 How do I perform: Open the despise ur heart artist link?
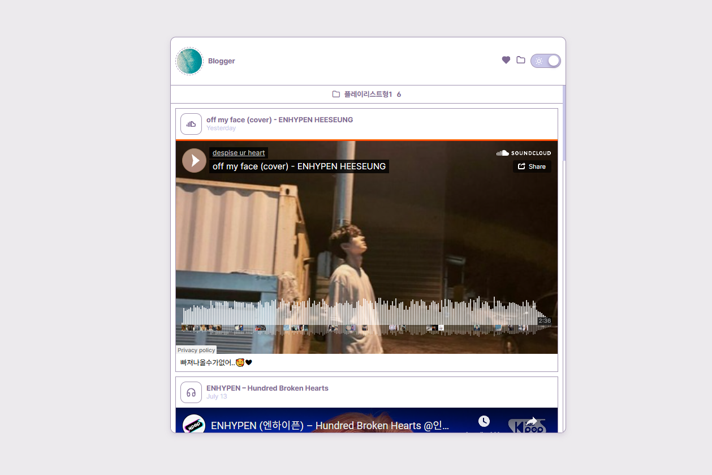click(239, 153)
